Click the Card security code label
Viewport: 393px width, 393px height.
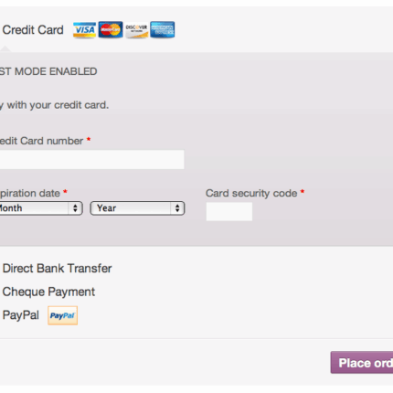251,193
